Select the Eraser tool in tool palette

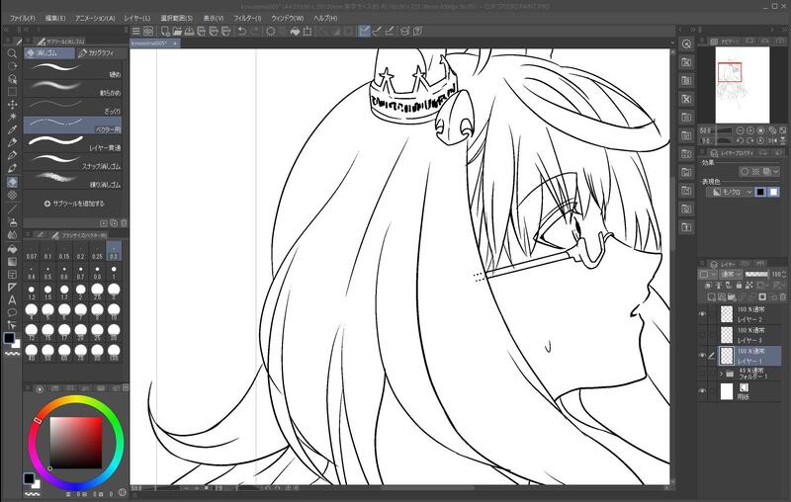tap(12, 182)
